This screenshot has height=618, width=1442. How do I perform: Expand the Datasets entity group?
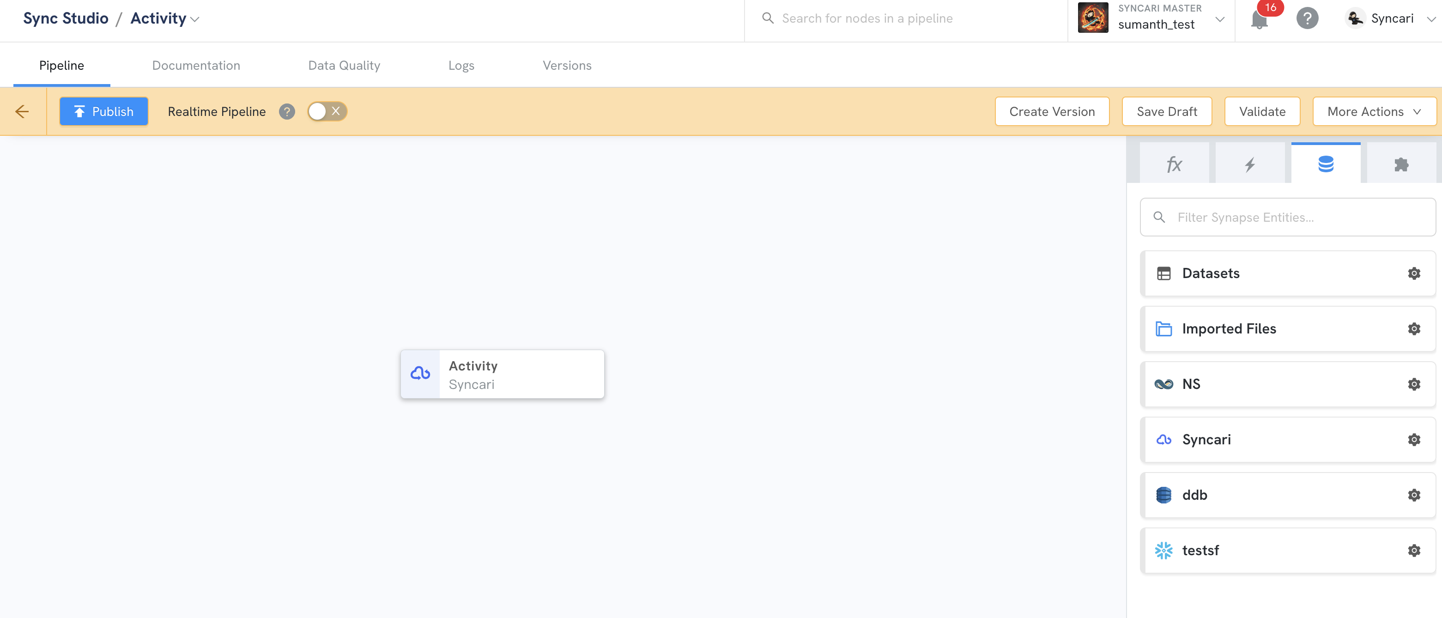[x=1288, y=273]
